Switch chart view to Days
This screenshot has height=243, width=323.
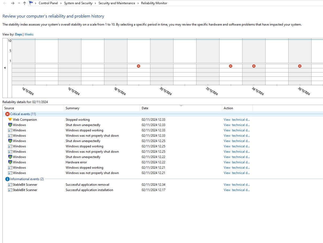coord(18,34)
